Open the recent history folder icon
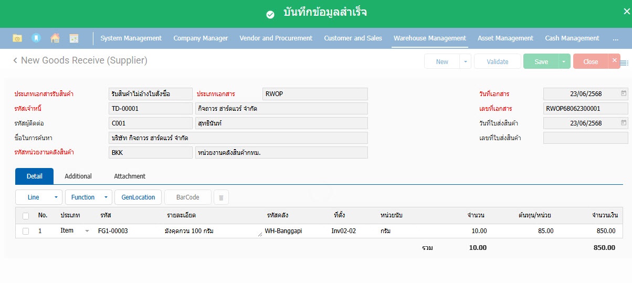 (x=17, y=38)
